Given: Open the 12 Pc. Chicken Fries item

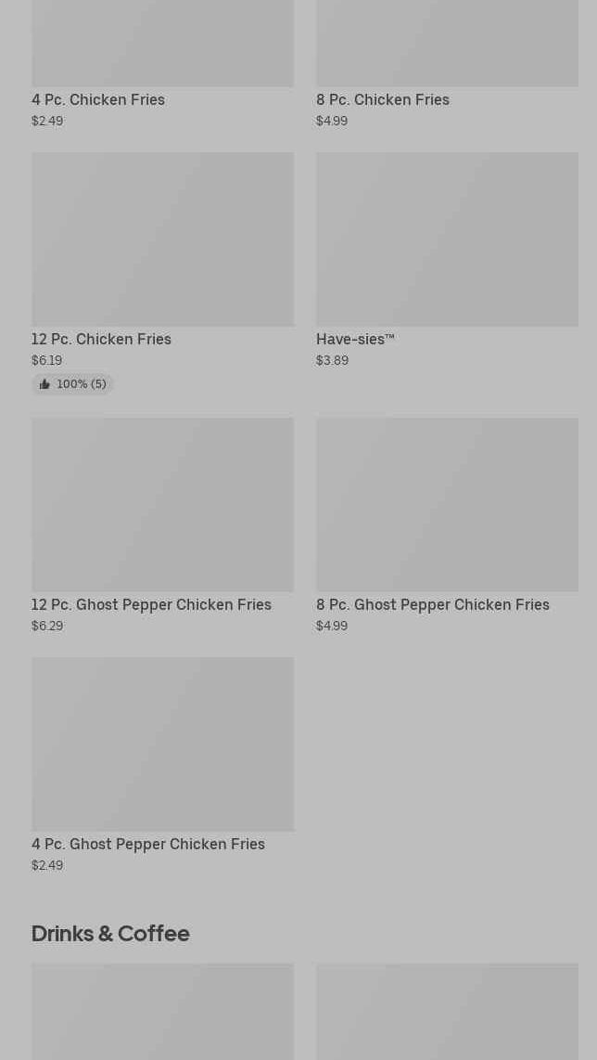Looking at the screenshot, I should pyautogui.click(x=101, y=339).
